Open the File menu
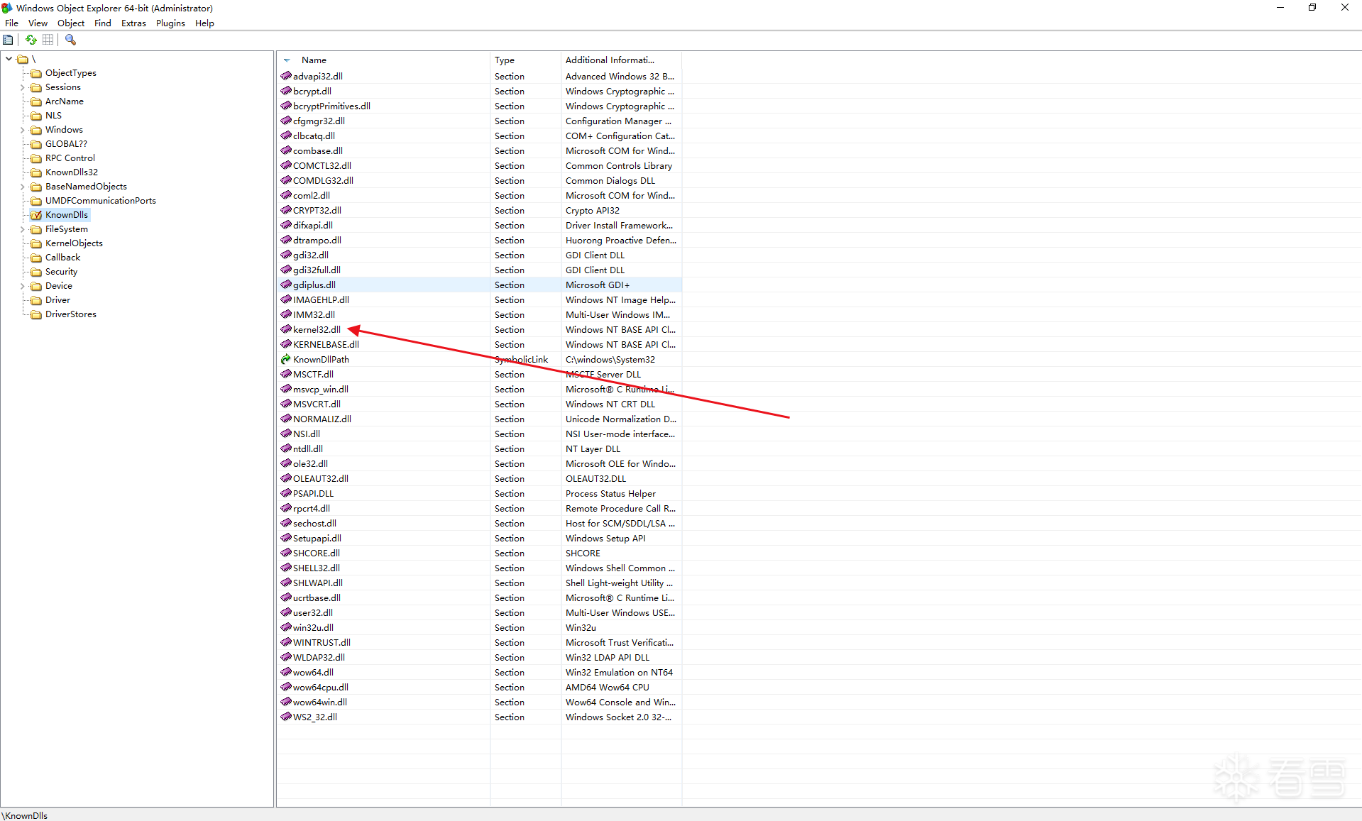This screenshot has width=1362, height=821. pyautogui.click(x=12, y=23)
